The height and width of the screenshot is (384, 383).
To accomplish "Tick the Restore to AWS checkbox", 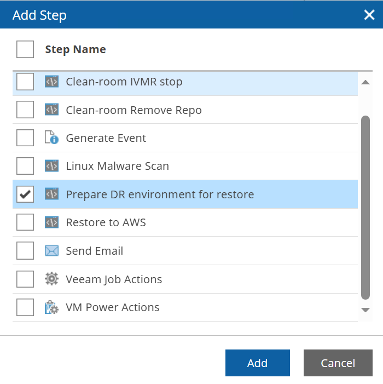I will 25,223.
